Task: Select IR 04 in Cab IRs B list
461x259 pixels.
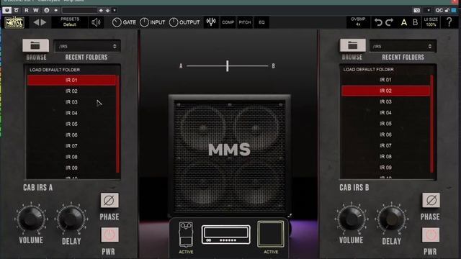Action: click(385, 112)
